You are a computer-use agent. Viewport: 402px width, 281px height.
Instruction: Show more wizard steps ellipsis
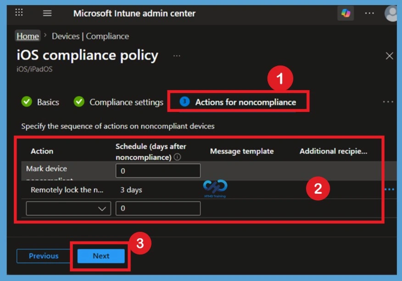pos(388,102)
